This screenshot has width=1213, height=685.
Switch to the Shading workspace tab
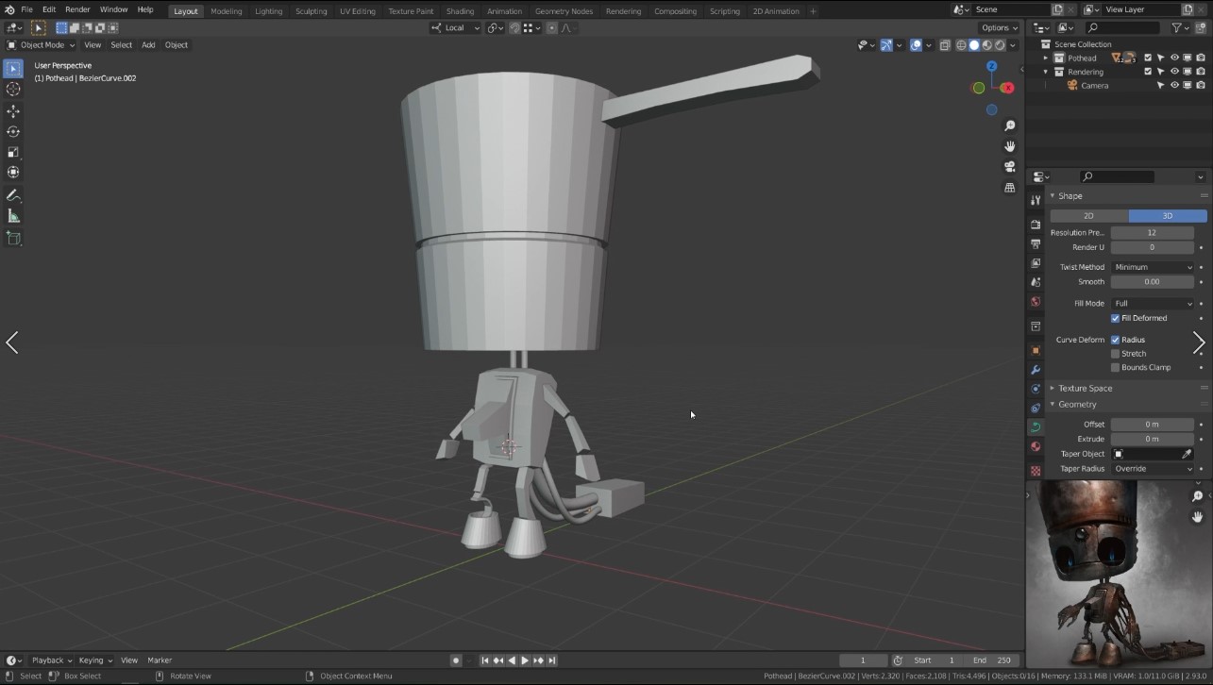point(460,10)
